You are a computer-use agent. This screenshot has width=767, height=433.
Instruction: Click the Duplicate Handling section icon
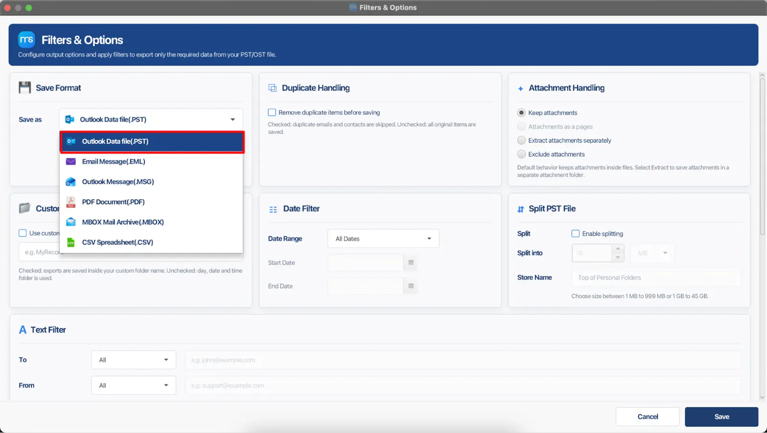[272, 88]
